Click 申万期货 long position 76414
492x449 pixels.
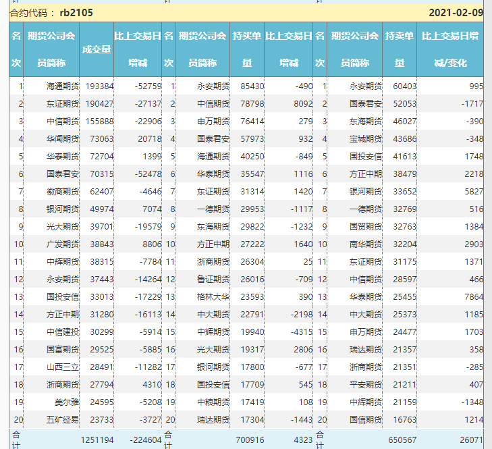point(252,122)
